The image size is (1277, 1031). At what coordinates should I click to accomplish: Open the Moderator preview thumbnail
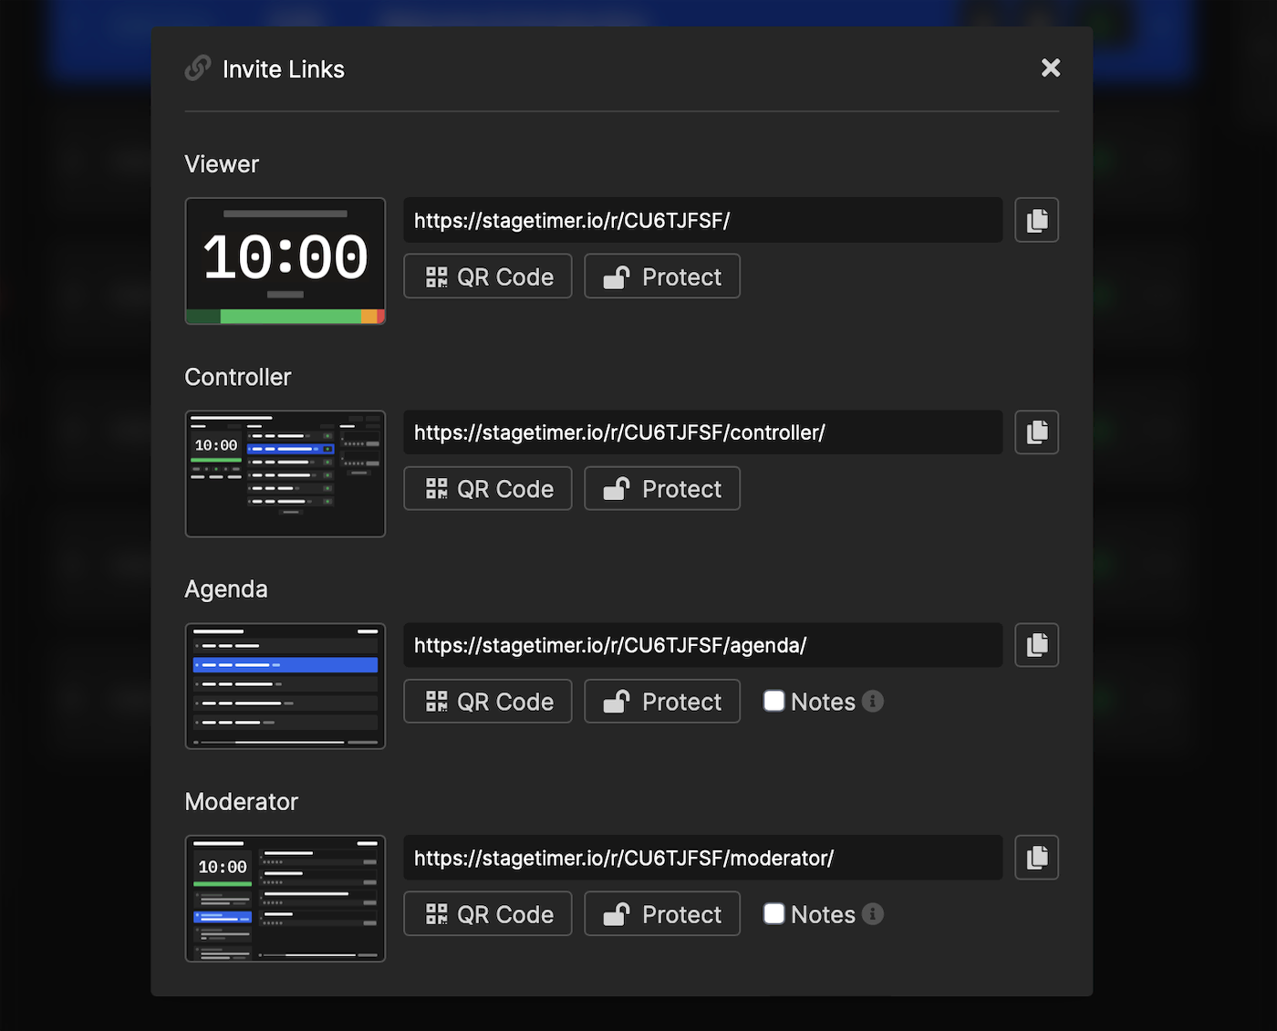point(286,899)
